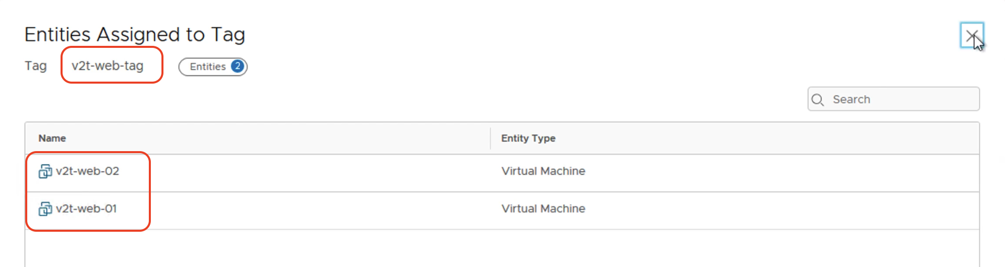This screenshot has height=267, width=1005.
Task: Open the v2t-web-02 entity name
Action: 88,171
